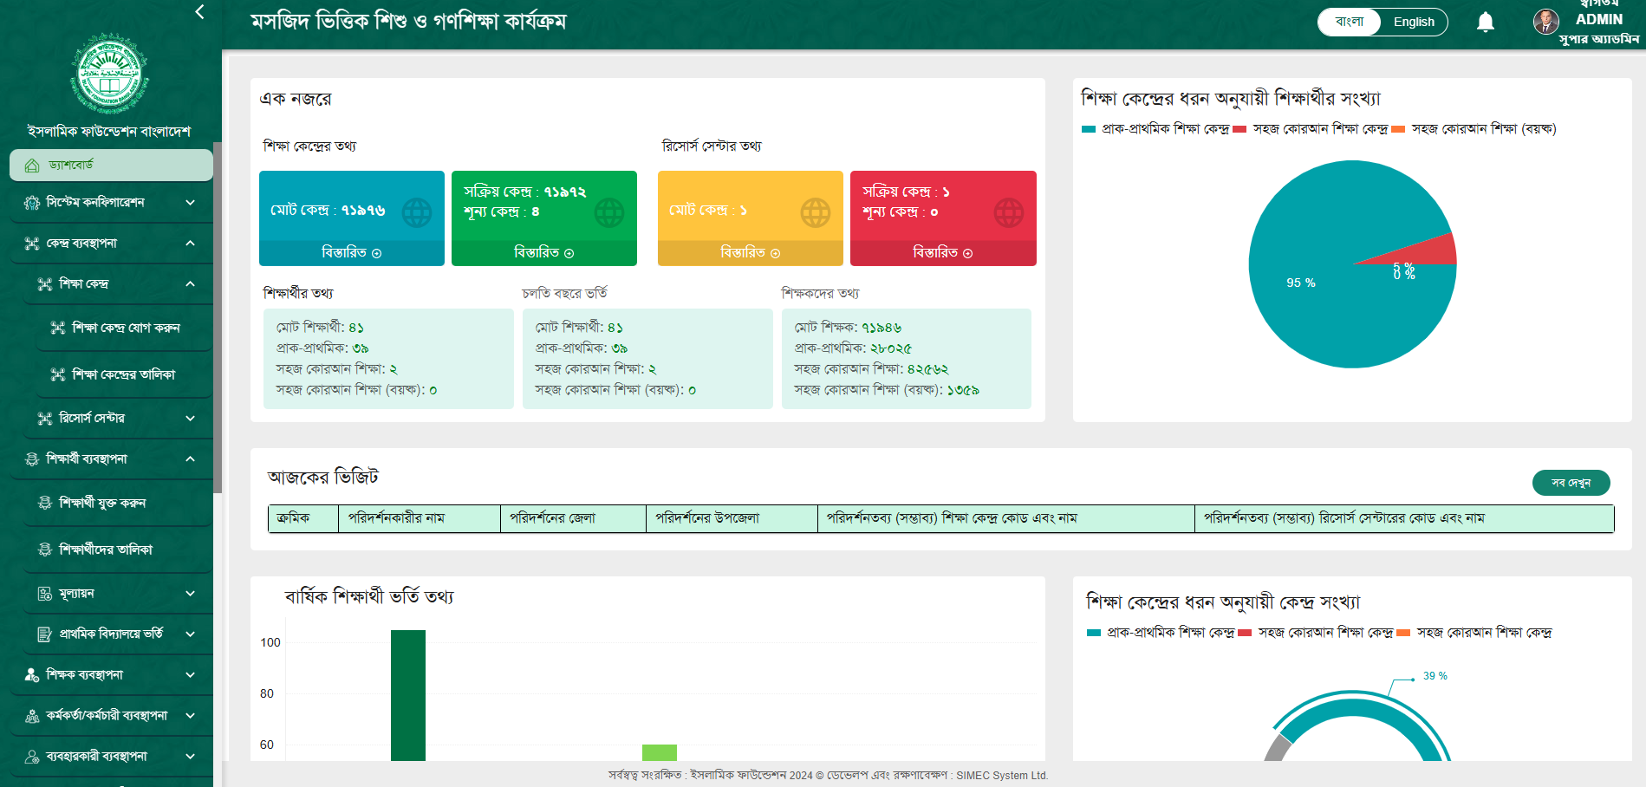Click বিস্তারিত on red resource card
This screenshot has width=1646, height=787.
click(943, 253)
